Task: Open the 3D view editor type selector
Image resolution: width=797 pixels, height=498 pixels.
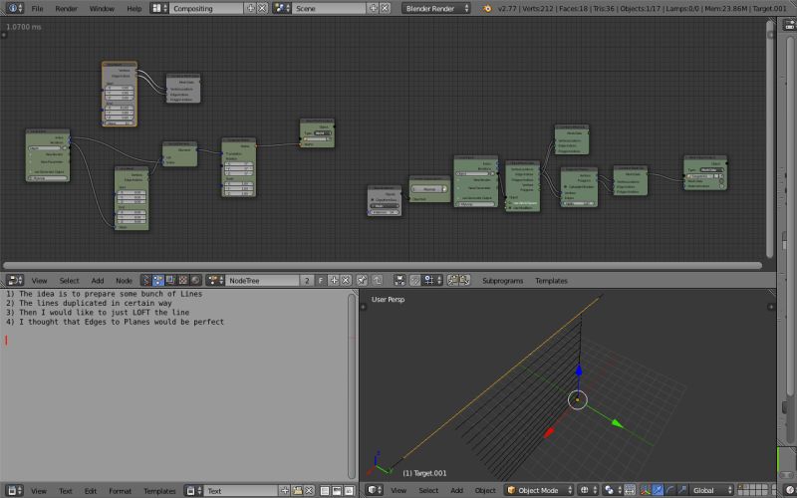Action: click(x=376, y=490)
